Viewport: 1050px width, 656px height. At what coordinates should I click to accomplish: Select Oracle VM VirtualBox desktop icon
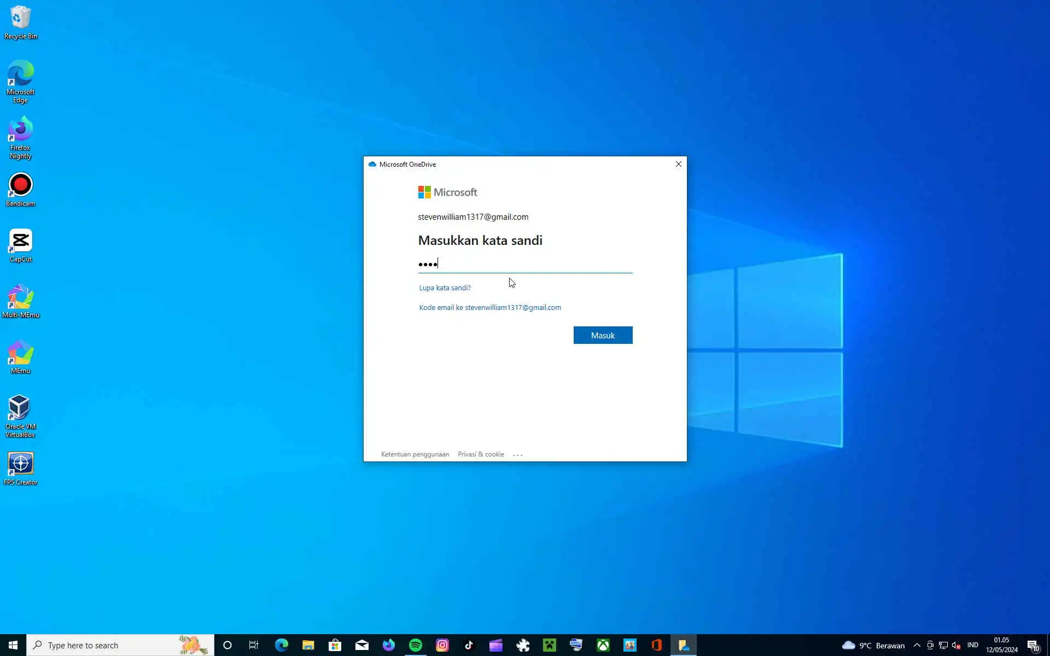20,415
